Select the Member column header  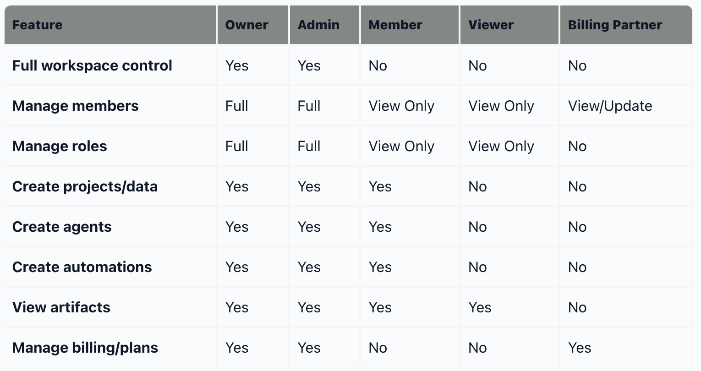[x=395, y=25]
